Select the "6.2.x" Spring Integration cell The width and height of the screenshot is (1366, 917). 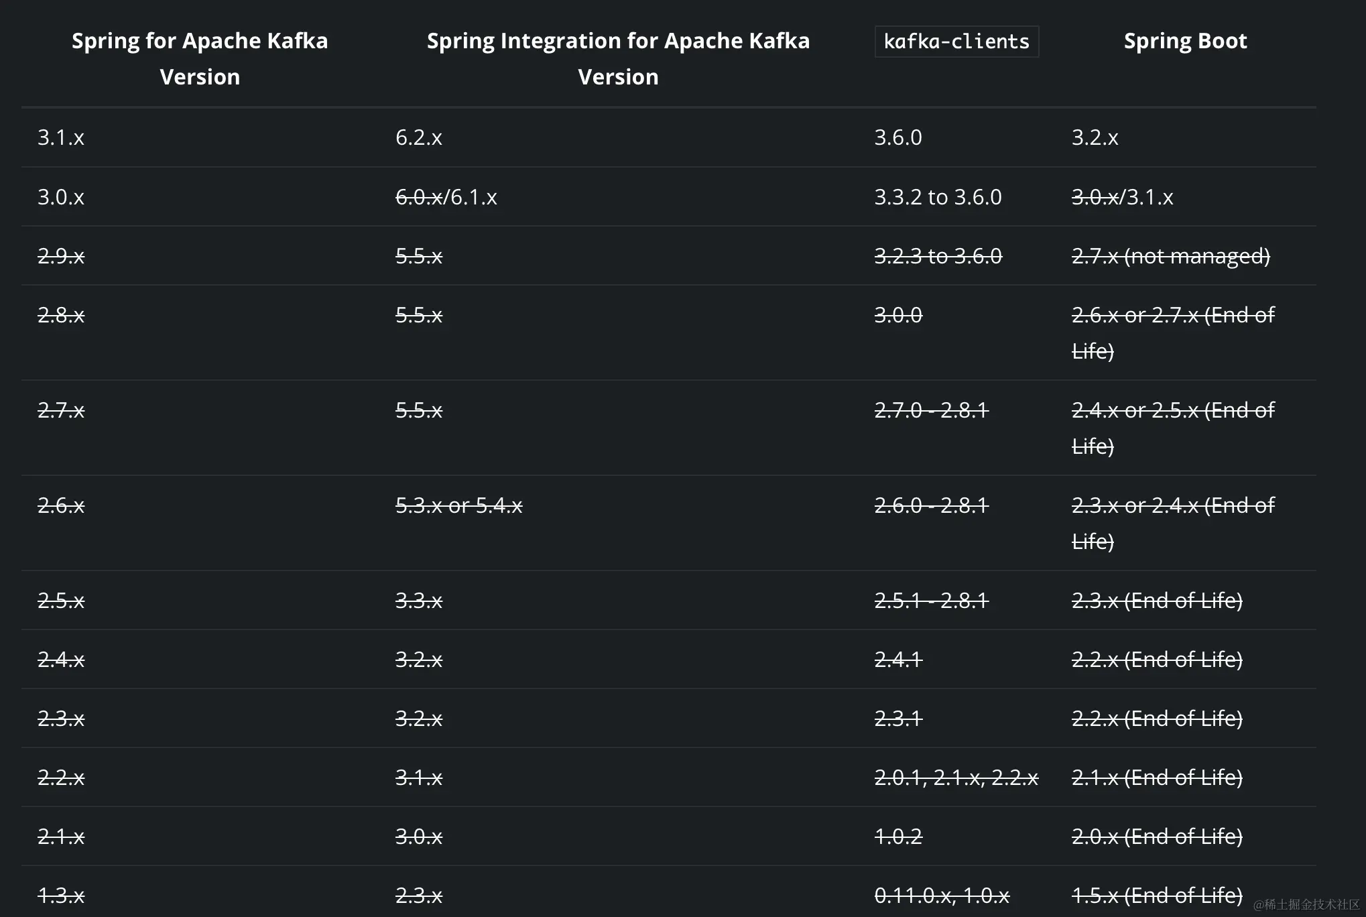click(419, 137)
